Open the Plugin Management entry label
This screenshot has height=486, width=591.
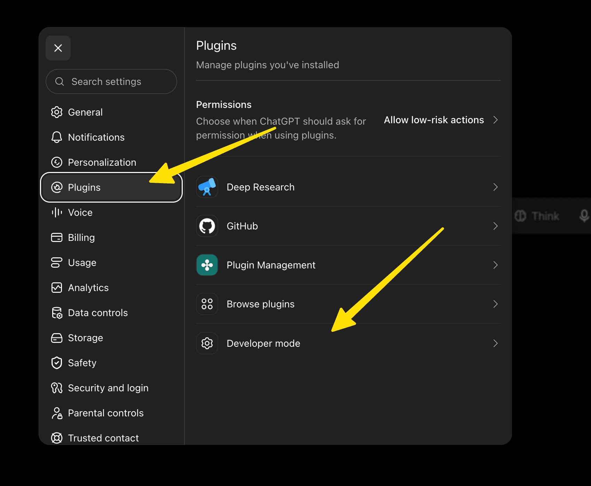pyautogui.click(x=271, y=265)
